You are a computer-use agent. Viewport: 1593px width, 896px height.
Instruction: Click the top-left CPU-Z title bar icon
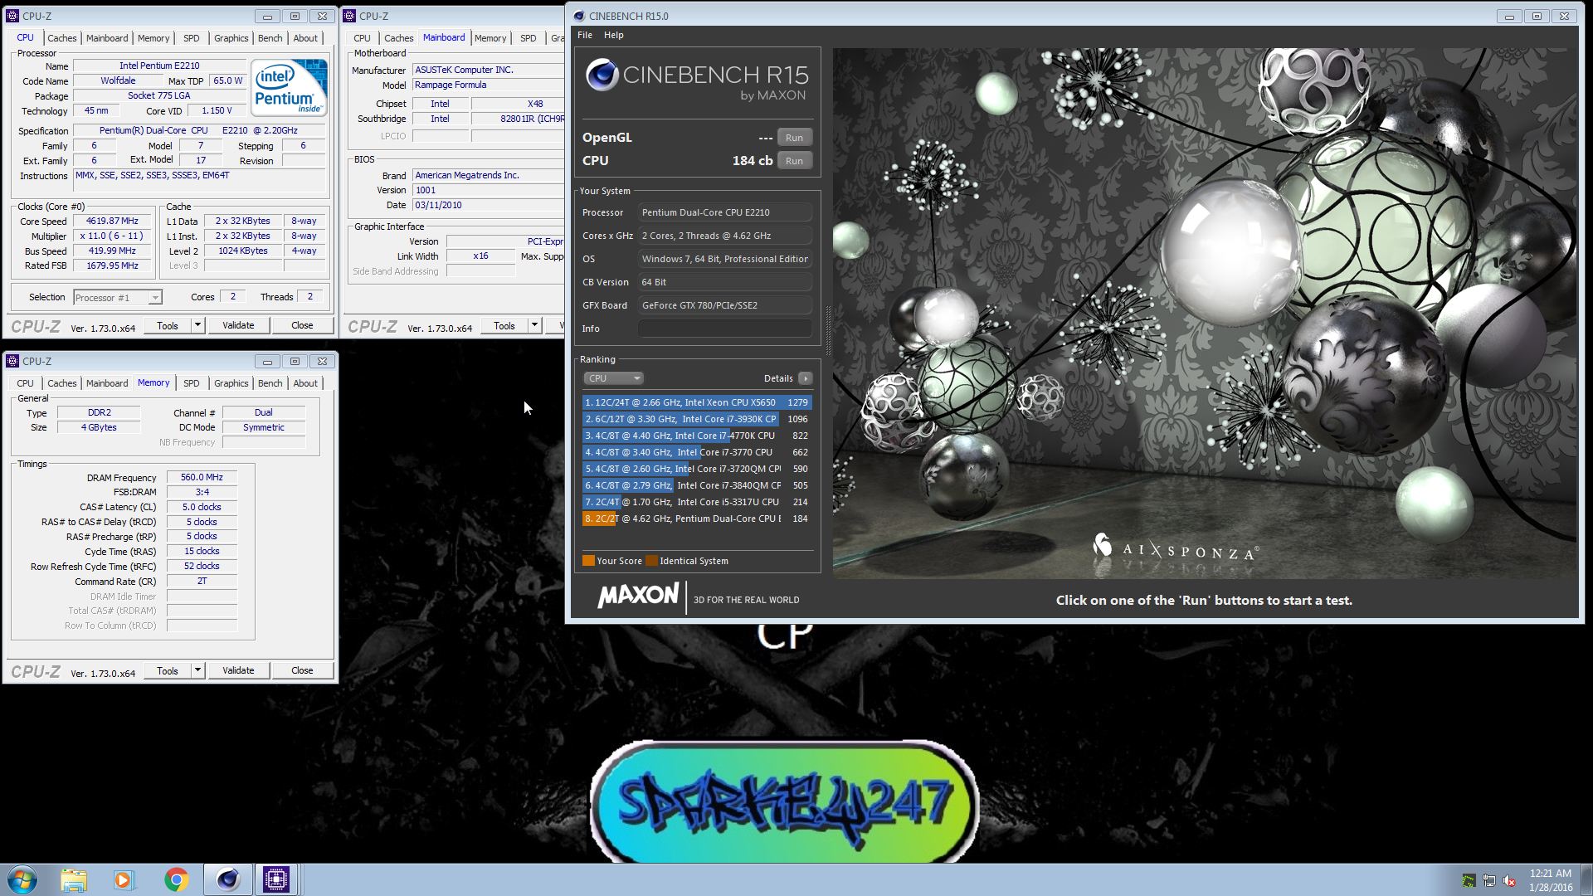click(x=12, y=16)
